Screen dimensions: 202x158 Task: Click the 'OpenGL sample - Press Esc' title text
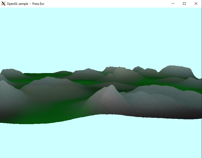26,4
